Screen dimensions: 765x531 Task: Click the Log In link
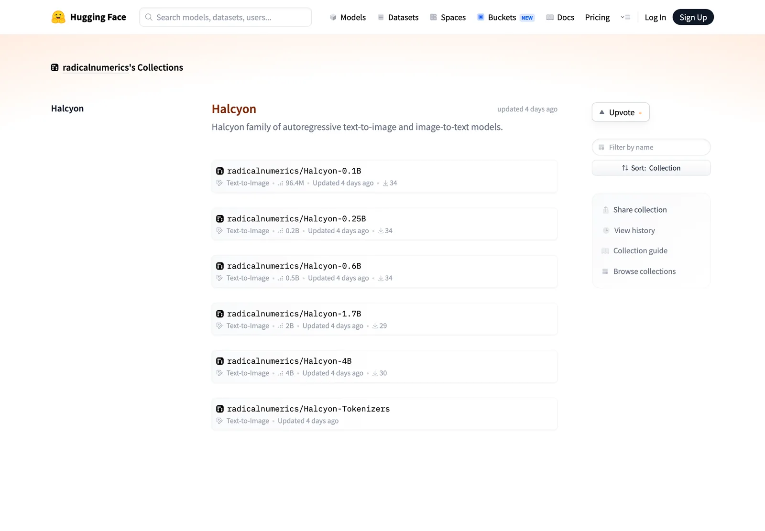click(x=655, y=17)
